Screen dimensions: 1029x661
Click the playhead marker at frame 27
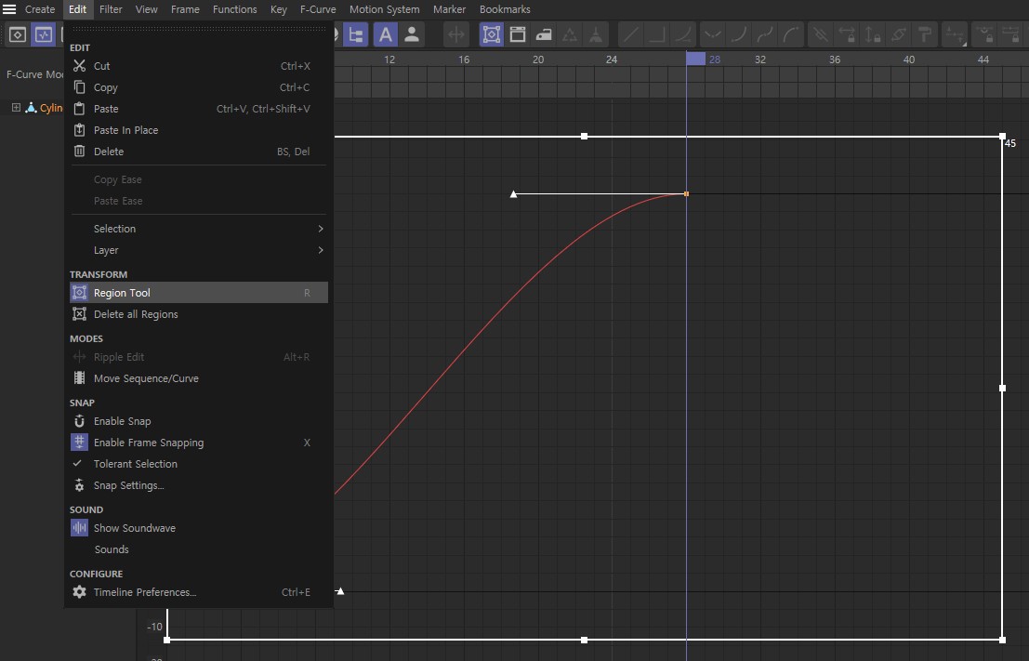[x=695, y=59]
